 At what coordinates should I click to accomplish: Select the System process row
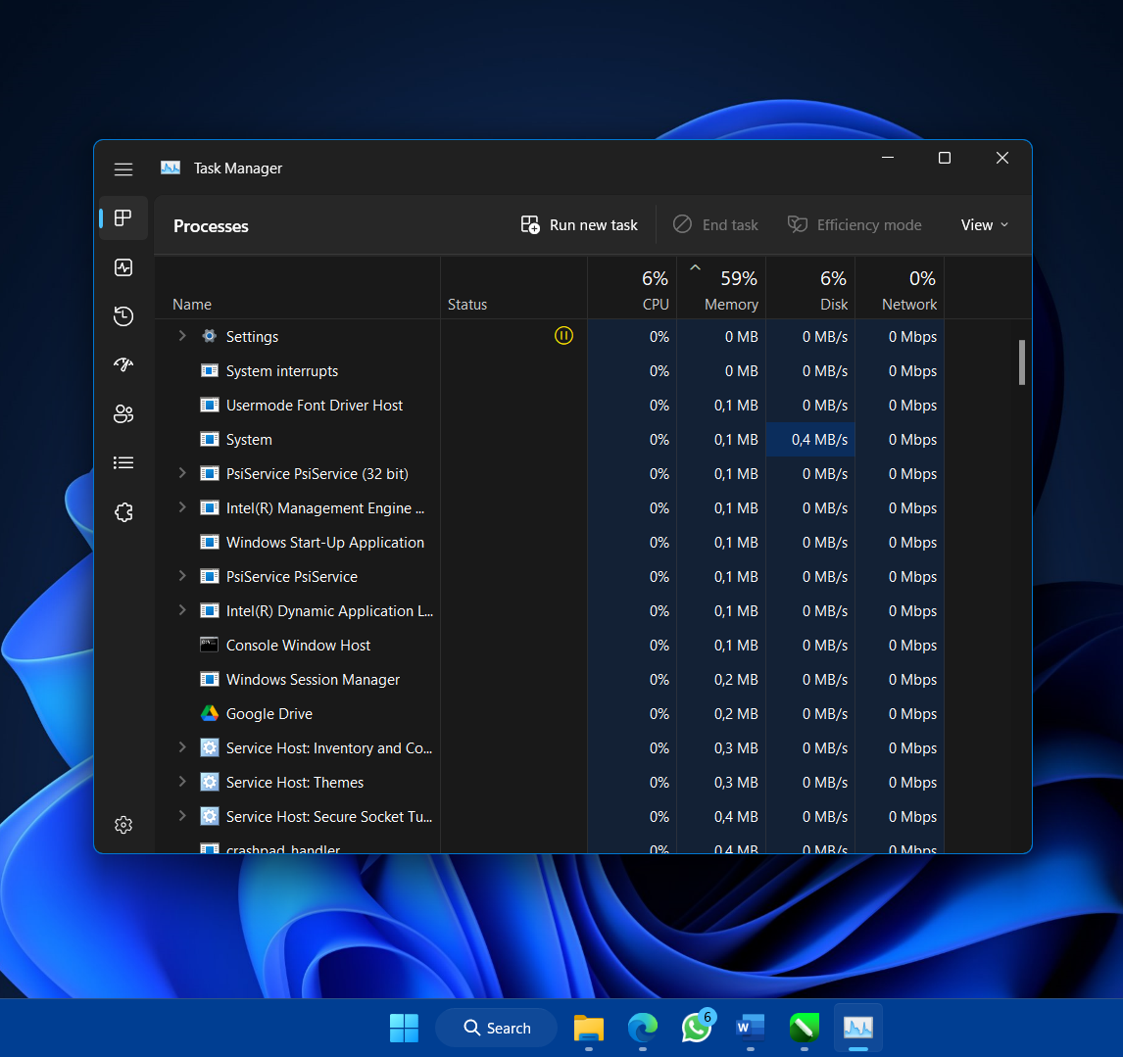coord(550,440)
